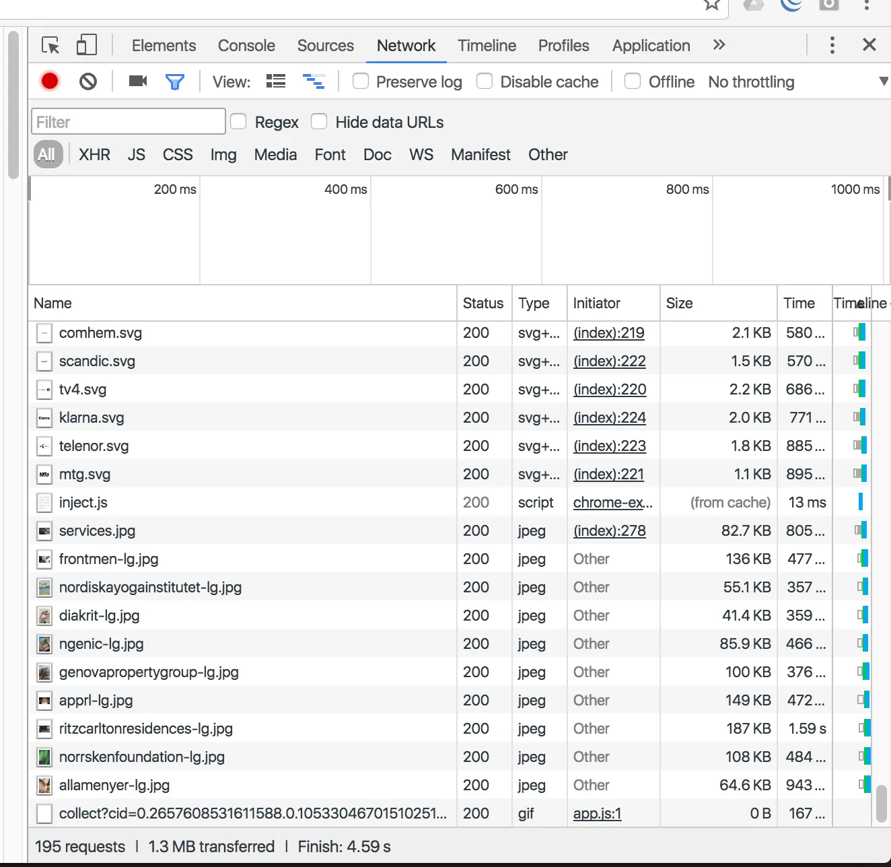Show only WS requests
The height and width of the screenshot is (867, 891).
tap(421, 155)
